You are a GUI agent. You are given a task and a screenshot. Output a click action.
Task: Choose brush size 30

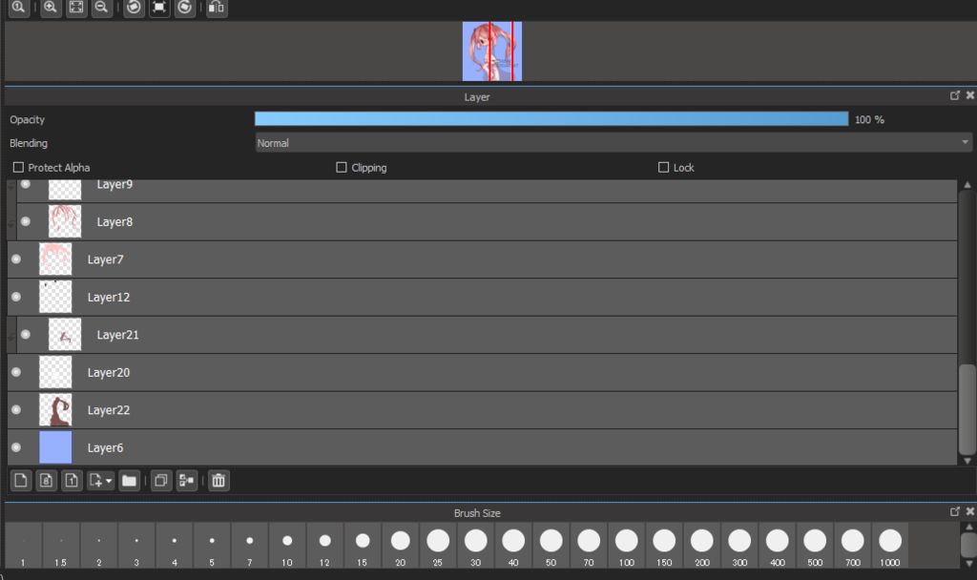pyautogui.click(x=475, y=545)
